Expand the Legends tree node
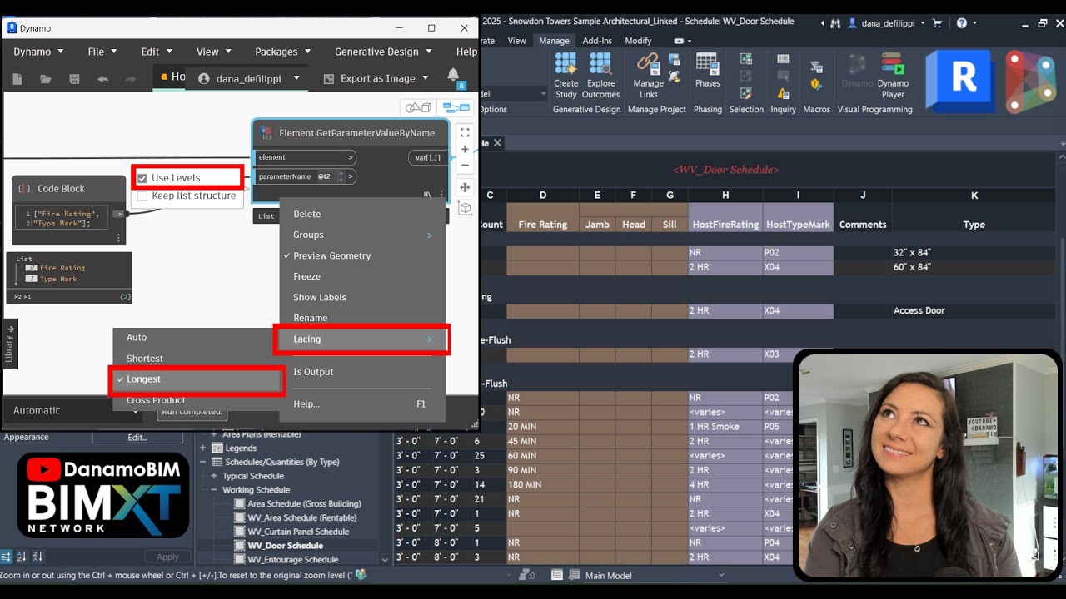The image size is (1066, 599). pyautogui.click(x=203, y=448)
